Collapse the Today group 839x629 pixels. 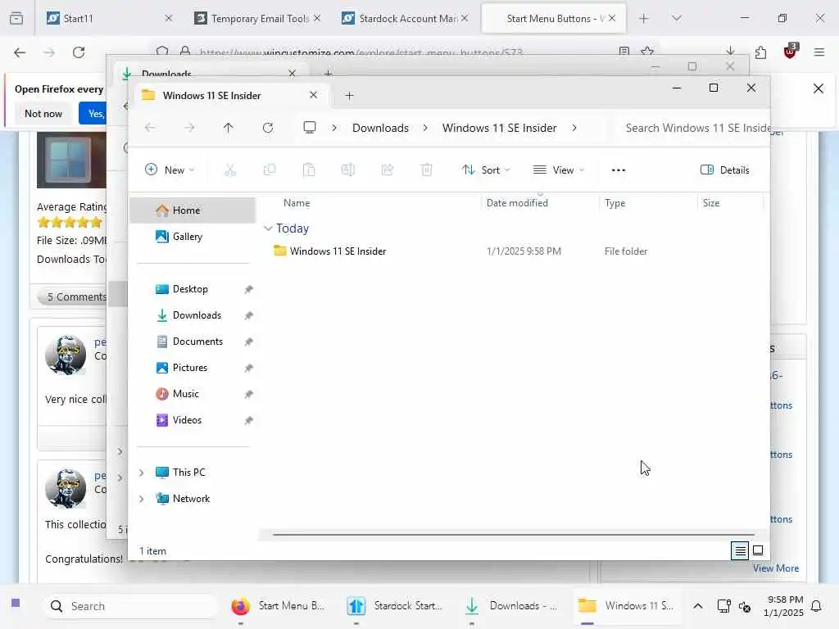tap(268, 229)
